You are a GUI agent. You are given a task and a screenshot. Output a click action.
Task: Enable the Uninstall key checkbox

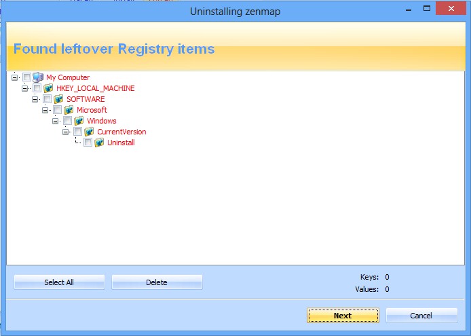click(88, 143)
